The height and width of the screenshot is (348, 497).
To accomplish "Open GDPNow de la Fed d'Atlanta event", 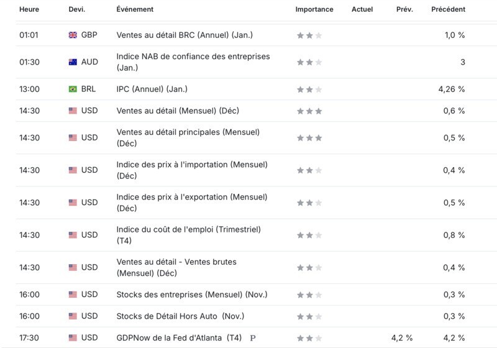I will coord(179,338).
